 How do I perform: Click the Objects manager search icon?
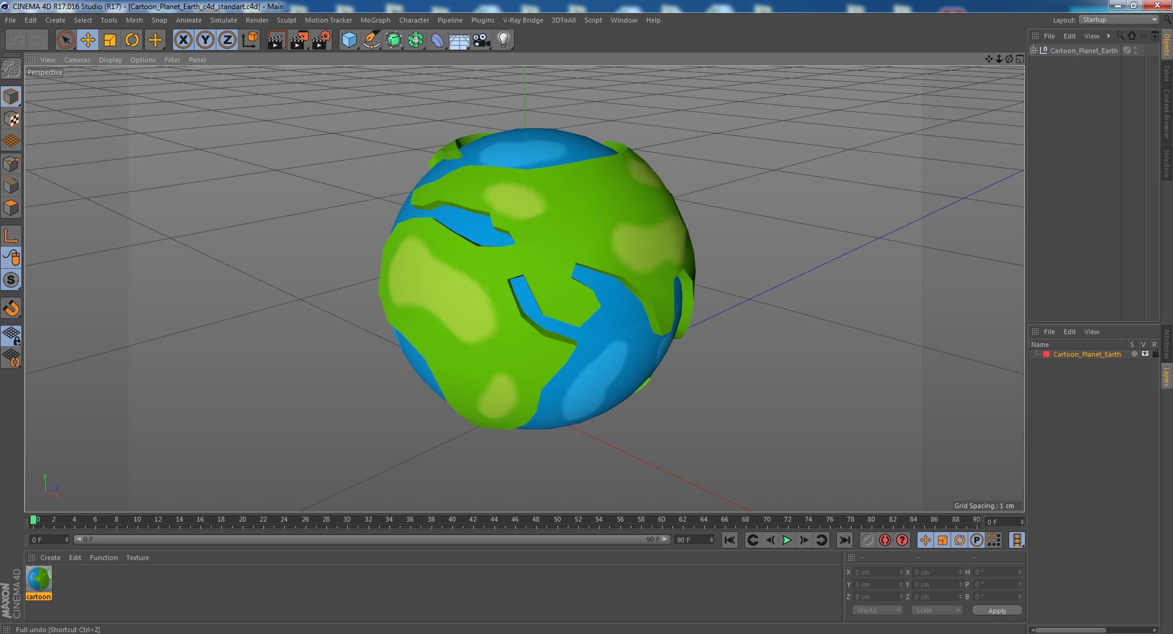click(x=1120, y=36)
